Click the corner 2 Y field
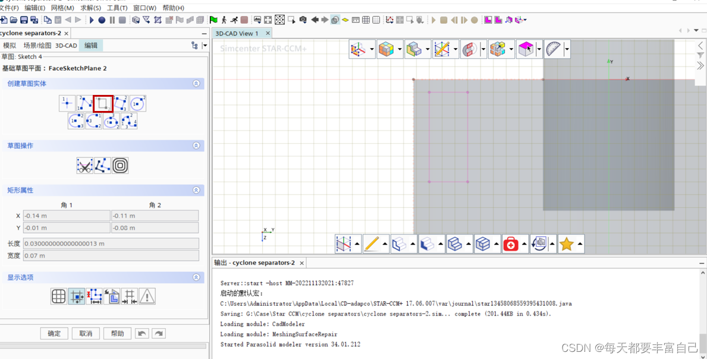Screen dimensions: 707x359 155,227
